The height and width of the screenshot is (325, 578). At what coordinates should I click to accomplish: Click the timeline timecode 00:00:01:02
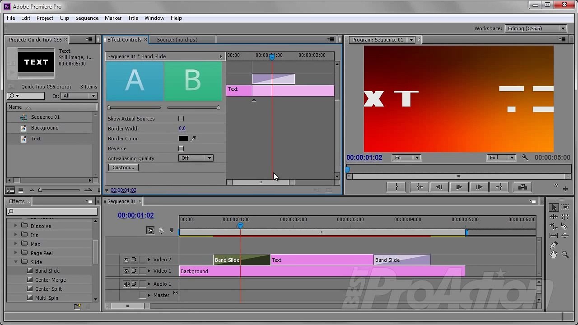click(x=136, y=215)
